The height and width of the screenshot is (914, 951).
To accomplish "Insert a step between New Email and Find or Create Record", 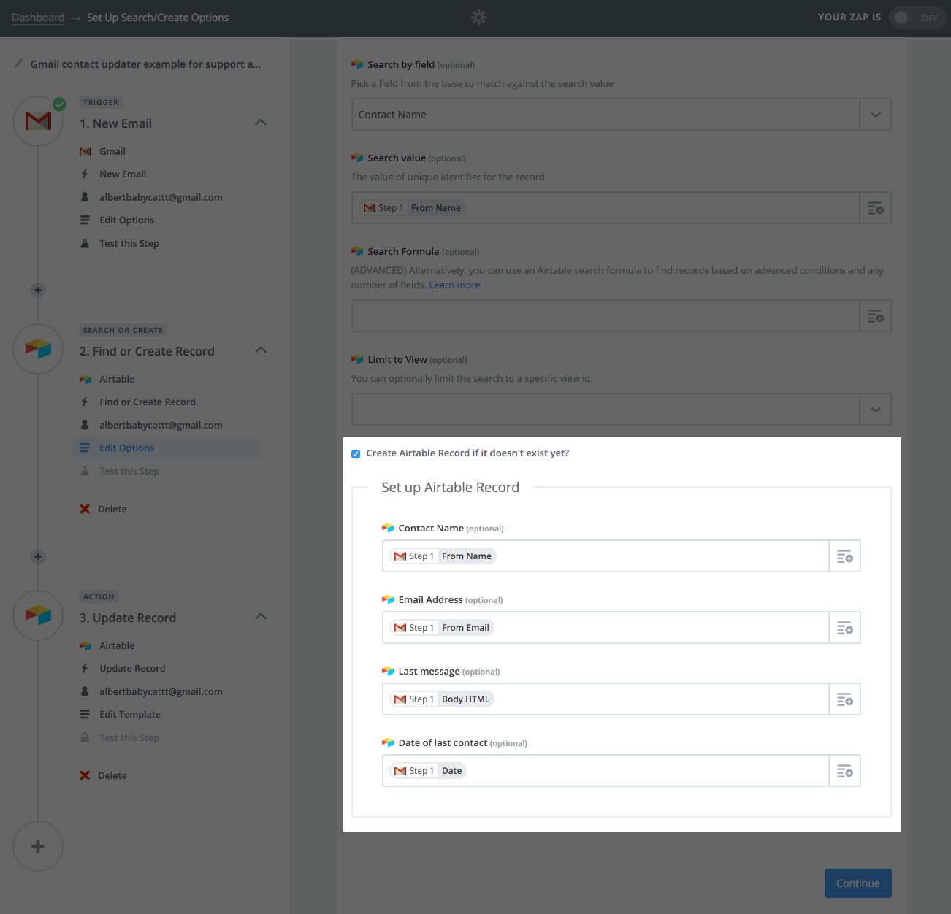I will [x=38, y=290].
